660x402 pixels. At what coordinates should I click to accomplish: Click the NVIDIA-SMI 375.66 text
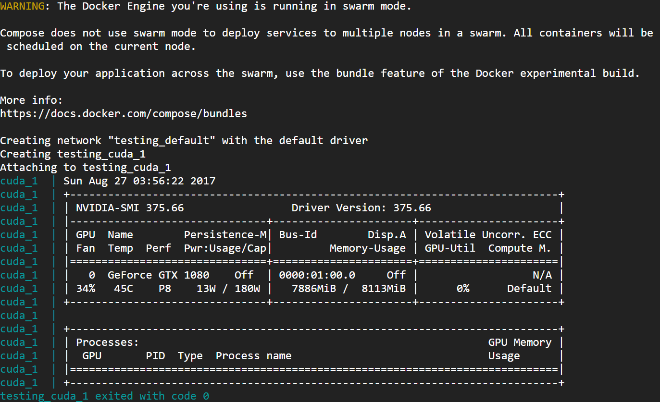(130, 208)
